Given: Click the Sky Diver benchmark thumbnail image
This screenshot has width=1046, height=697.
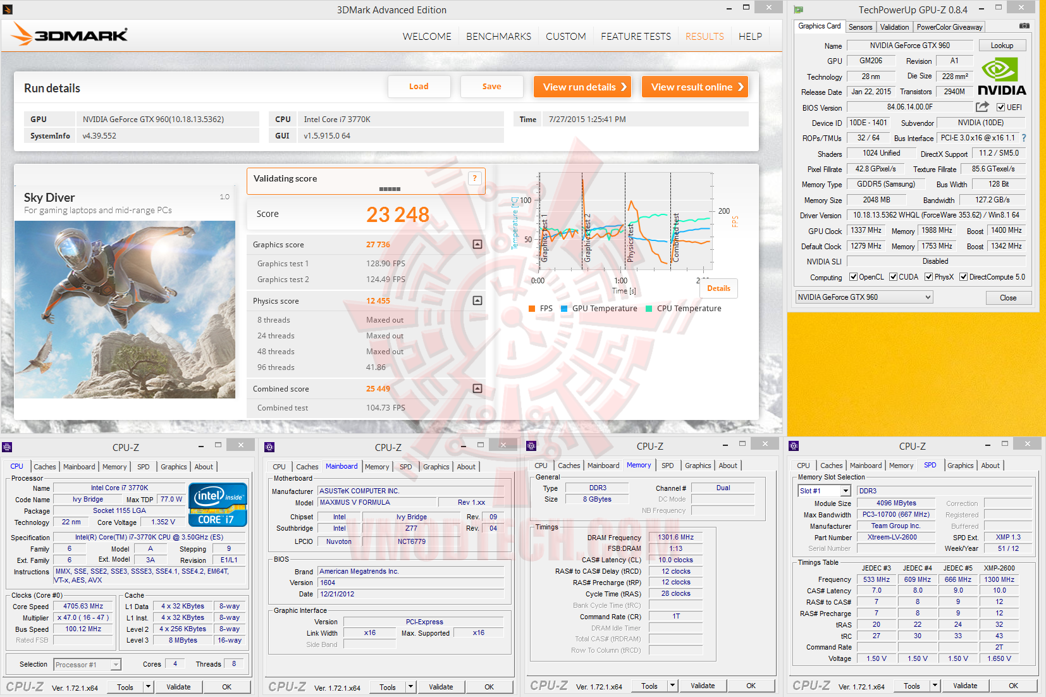Looking at the screenshot, I should click(x=125, y=309).
